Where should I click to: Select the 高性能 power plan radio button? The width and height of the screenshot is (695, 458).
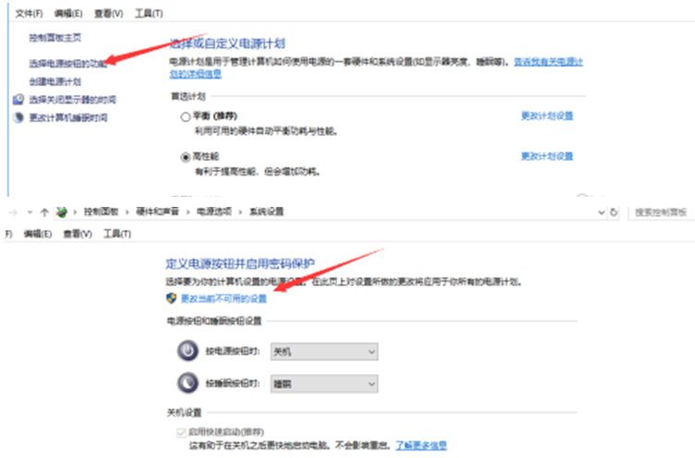point(186,158)
